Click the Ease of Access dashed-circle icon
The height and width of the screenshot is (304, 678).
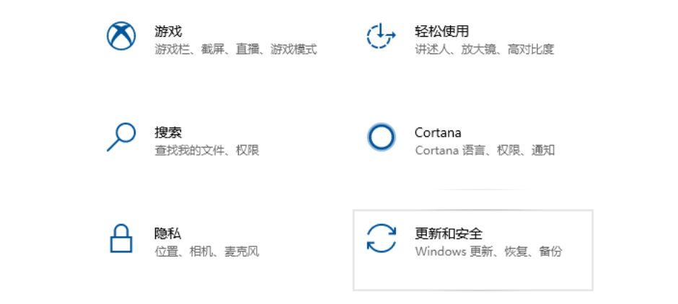(x=381, y=36)
